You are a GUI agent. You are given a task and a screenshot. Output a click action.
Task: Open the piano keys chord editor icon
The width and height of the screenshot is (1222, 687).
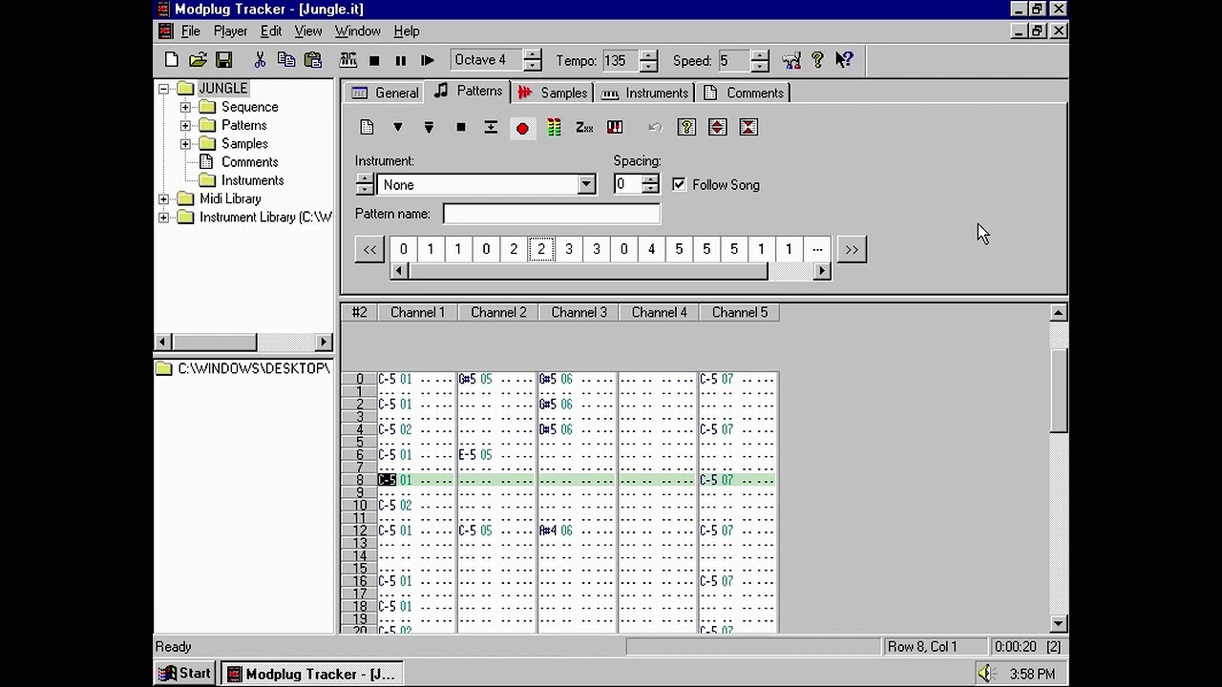[x=615, y=127]
